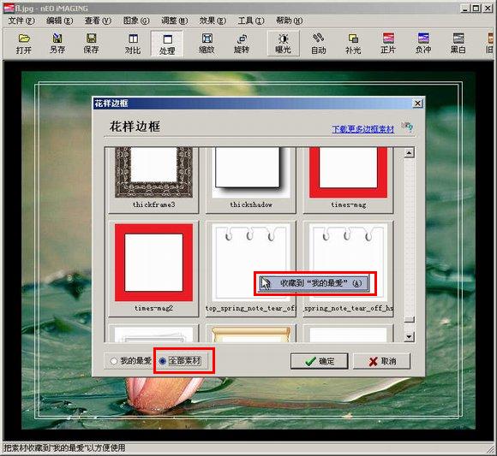Open the 缩放 (Resize) tool icon

[x=207, y=38]
